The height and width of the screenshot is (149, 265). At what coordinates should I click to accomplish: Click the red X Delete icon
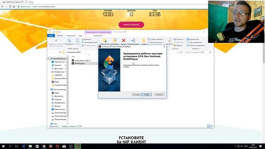(123, 41)
